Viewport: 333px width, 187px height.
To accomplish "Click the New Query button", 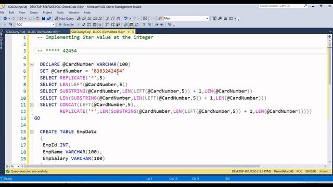I will click(64, 19).
